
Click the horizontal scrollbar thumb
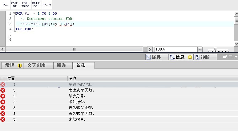75,49
